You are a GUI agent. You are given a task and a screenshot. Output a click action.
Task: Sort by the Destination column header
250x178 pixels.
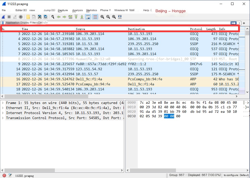158,29
